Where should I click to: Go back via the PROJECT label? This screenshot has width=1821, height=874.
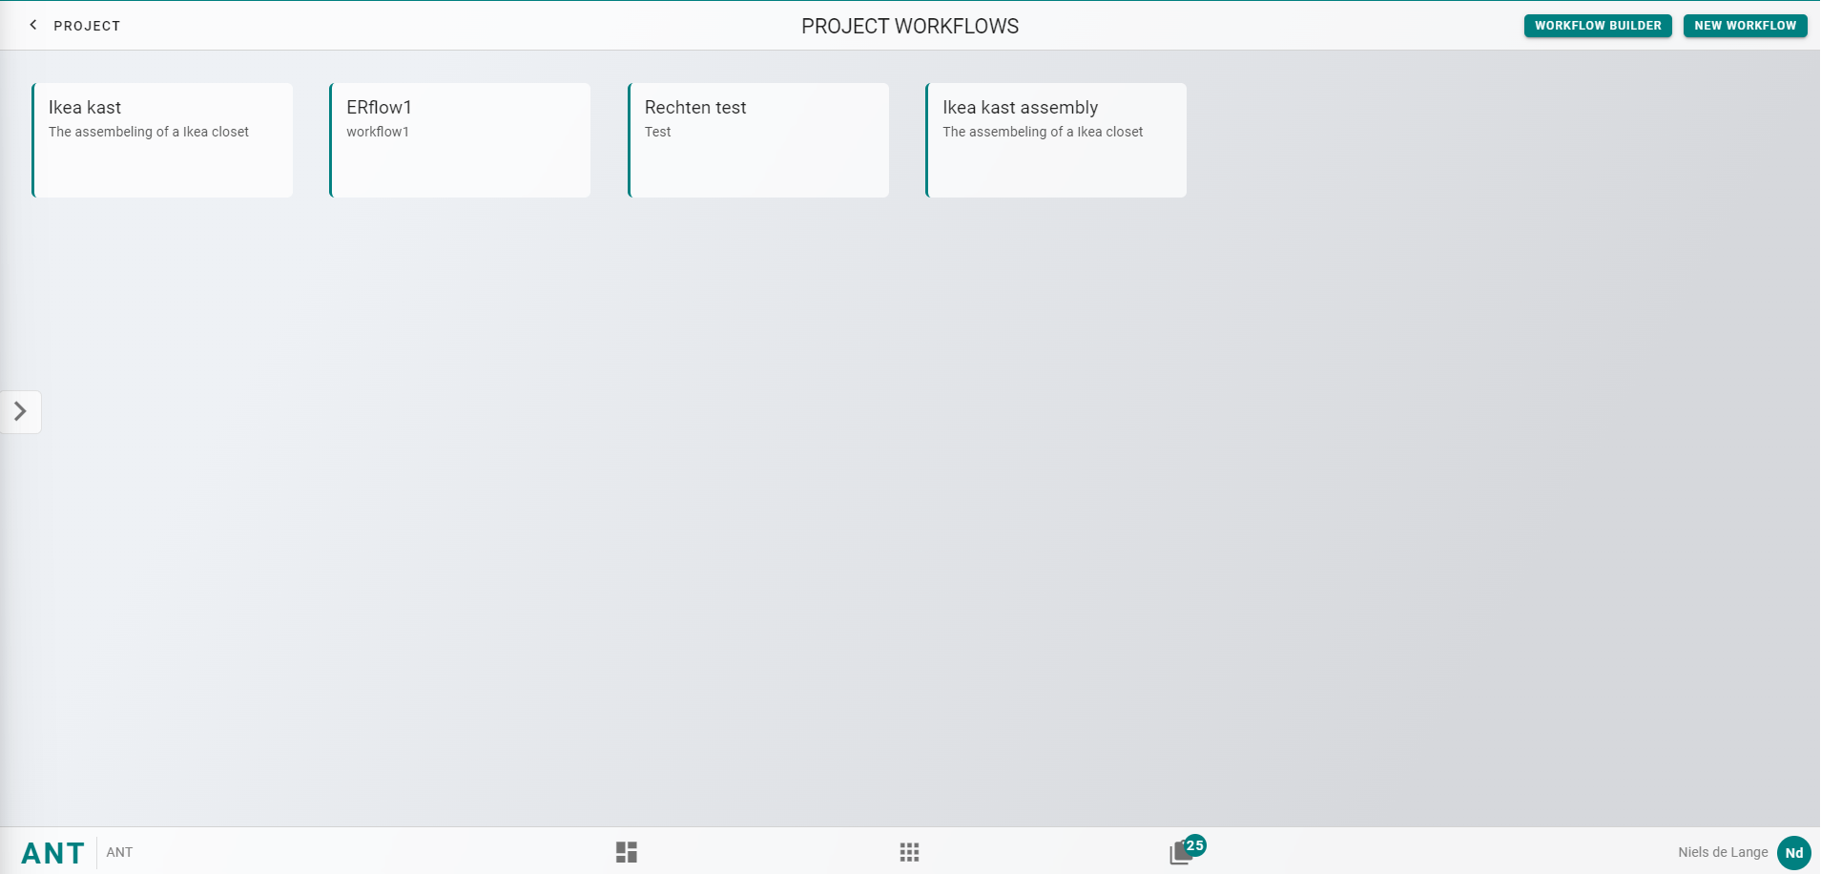pyautogui.click(x=87, y=26)
